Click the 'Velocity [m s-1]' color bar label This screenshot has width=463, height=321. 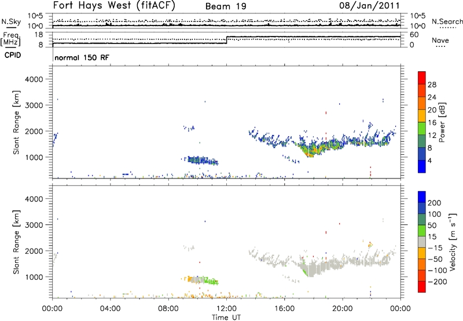coord(453,242)
